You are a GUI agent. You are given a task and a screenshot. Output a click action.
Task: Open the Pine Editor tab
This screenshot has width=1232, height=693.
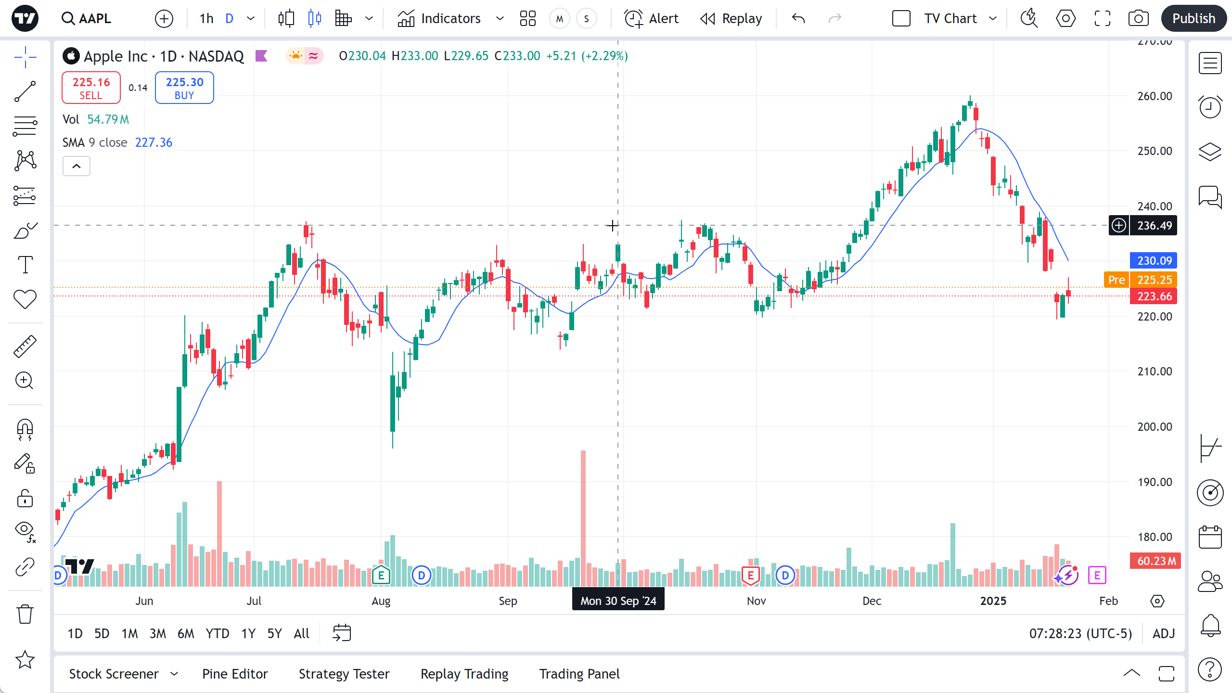click(x=235, y=674)
